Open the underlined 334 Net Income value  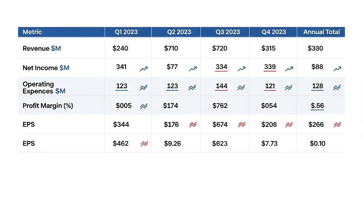click(x=221, y=67)
